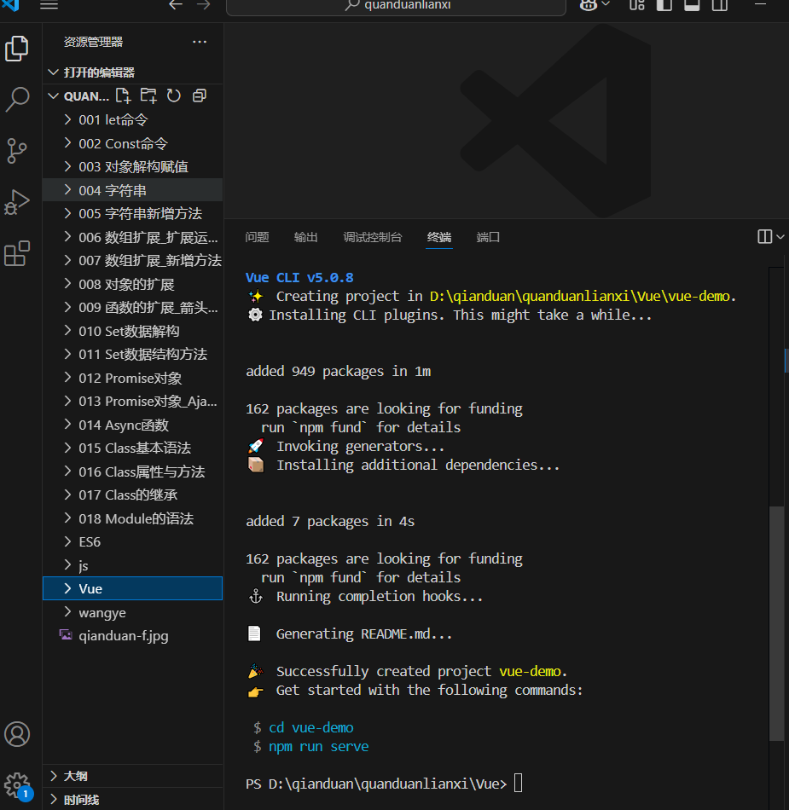Expand the js folder
Viewport: 789px width, 810px height.
tap(133, 565)
